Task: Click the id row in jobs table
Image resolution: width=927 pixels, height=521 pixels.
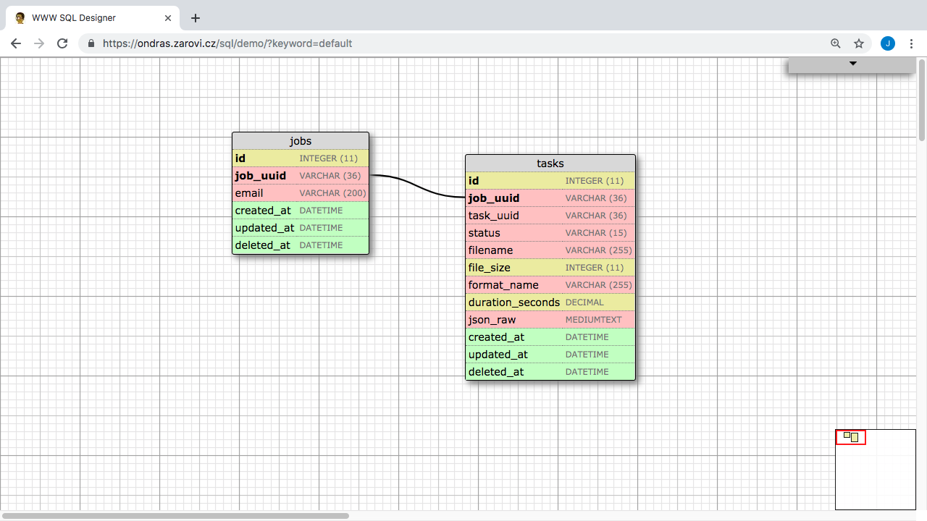Action: tap(301, 158)
